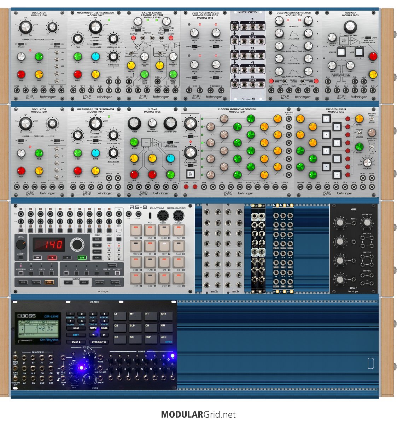This screenshot has height=422, width=397.
Task: Click the RS-9 SYNC button
Action: tap(119, 239)
